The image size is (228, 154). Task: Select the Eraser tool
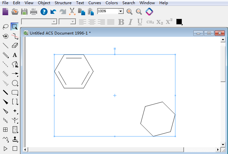[15, 46]
